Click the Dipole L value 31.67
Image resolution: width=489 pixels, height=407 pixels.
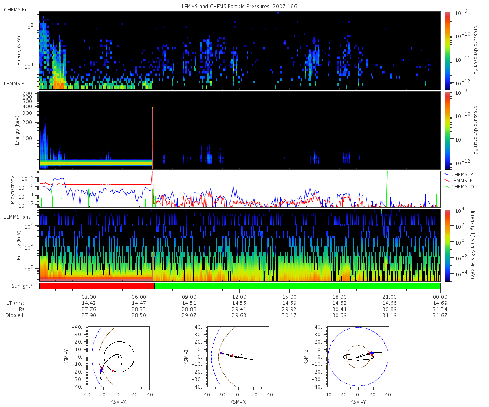coord(440,315)
